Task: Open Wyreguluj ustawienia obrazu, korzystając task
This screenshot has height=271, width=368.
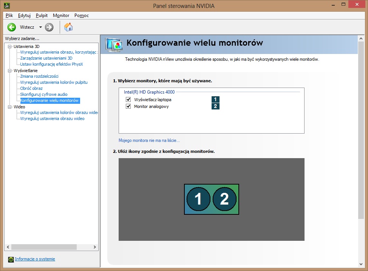Action: 59,52
